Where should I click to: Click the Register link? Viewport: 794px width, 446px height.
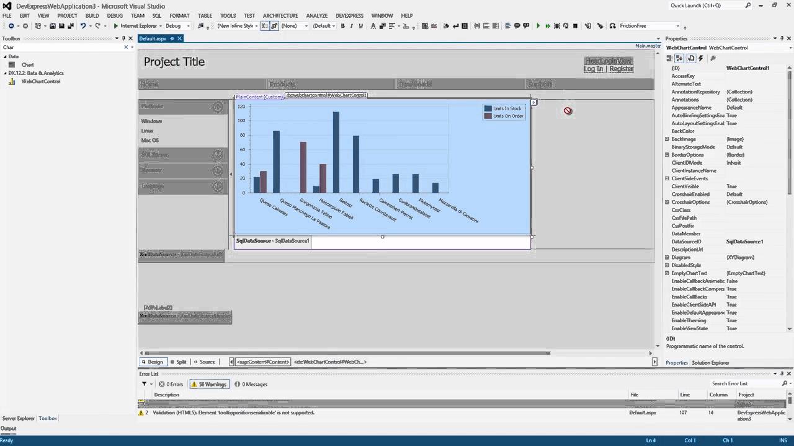621,69
